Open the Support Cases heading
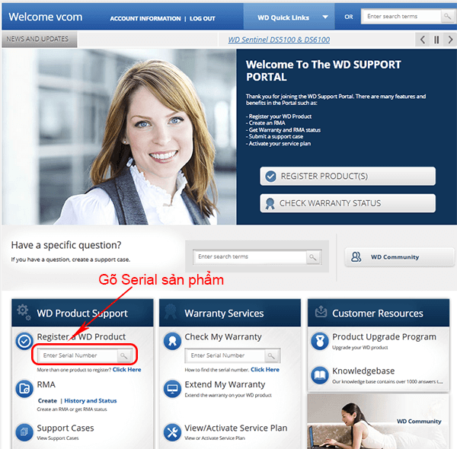 (66, 428)
